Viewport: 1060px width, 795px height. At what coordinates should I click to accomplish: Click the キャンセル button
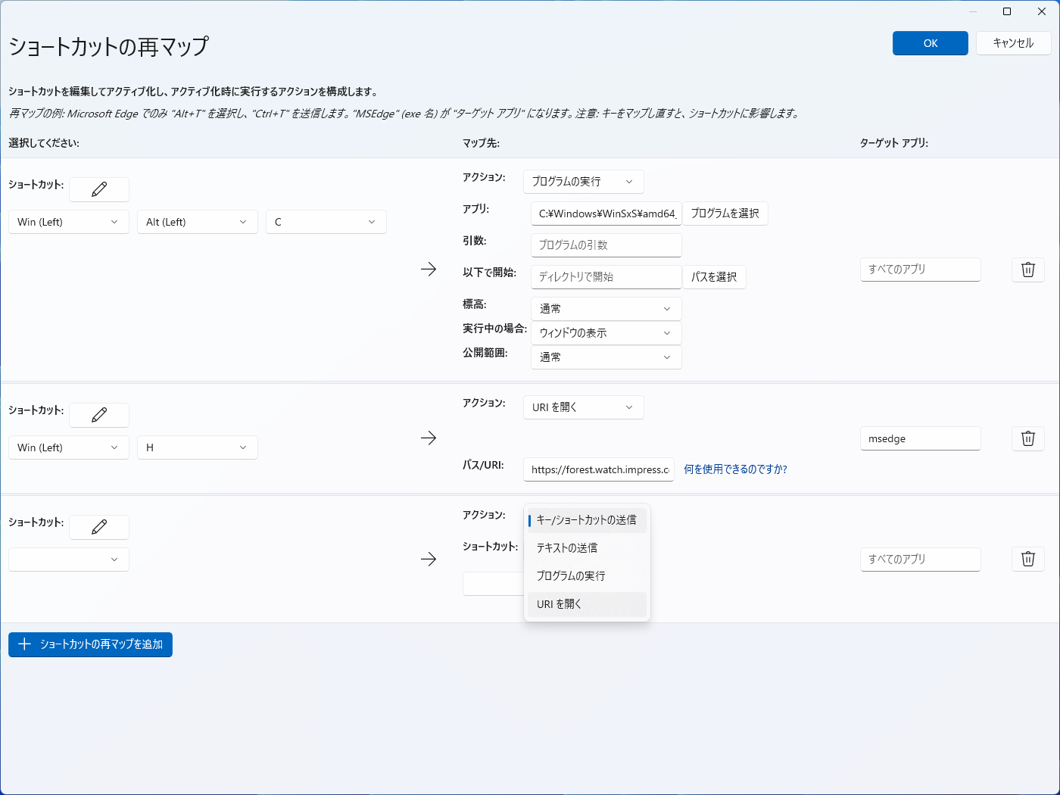tap(1013, 43)
